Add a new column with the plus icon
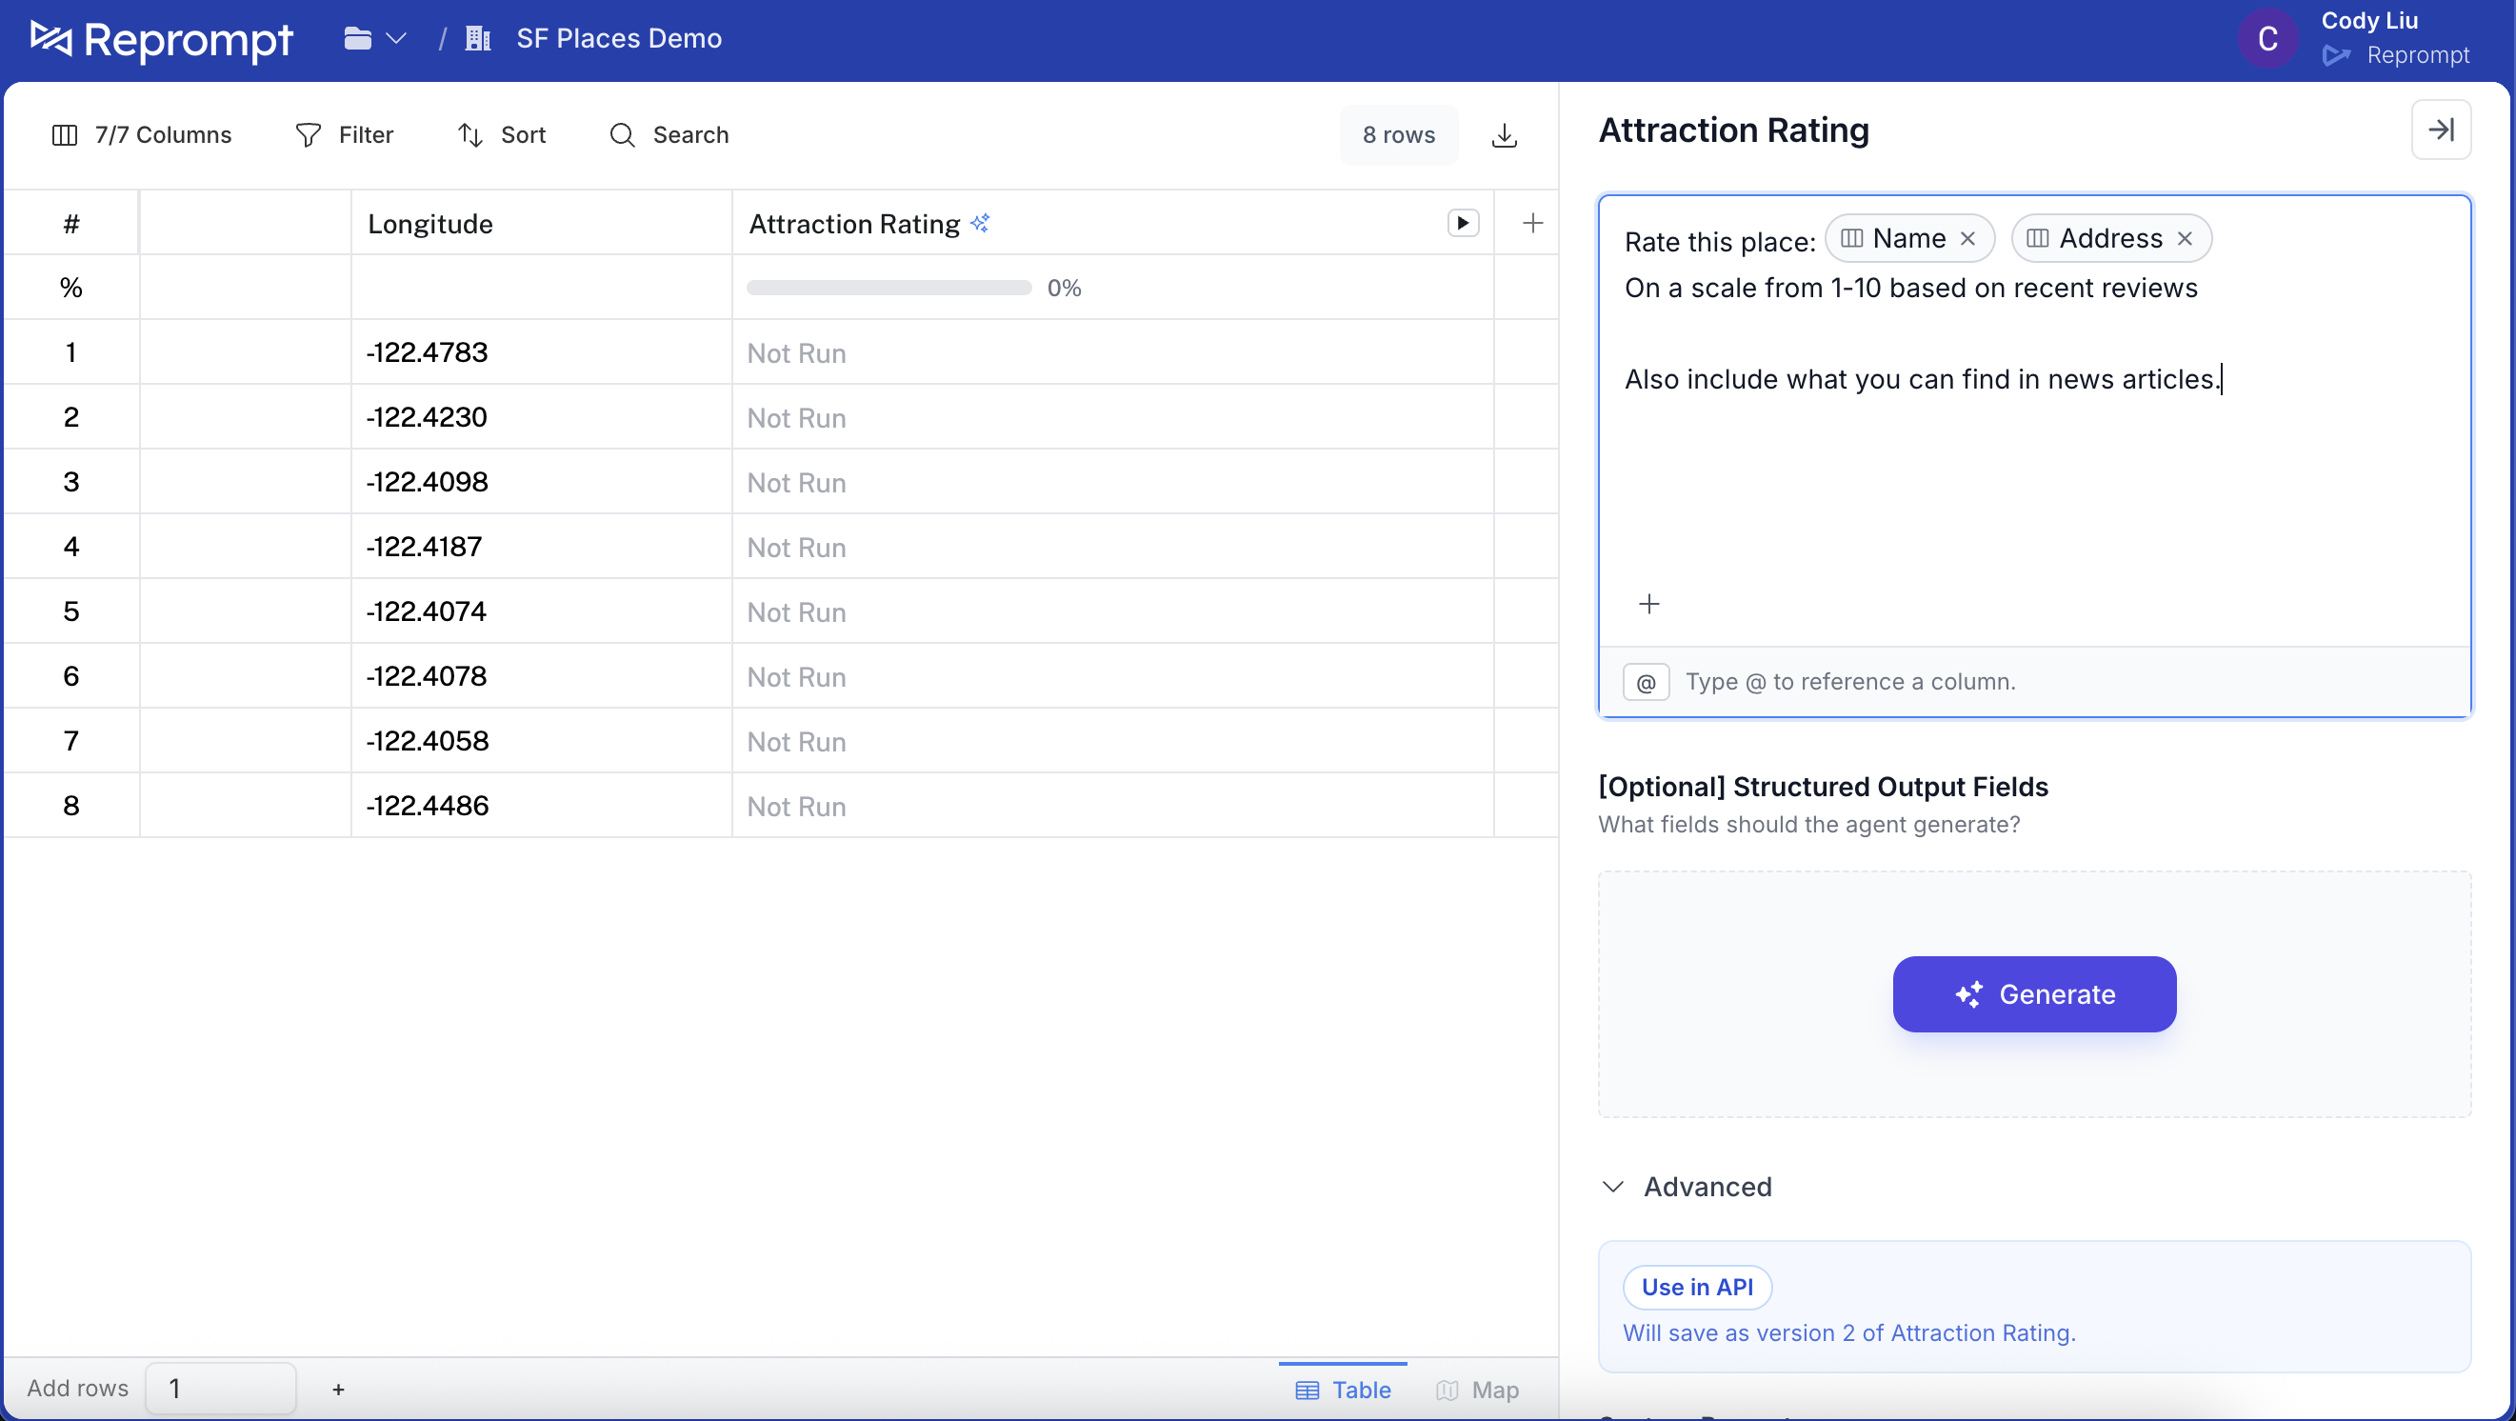 tap(1532, 223)
